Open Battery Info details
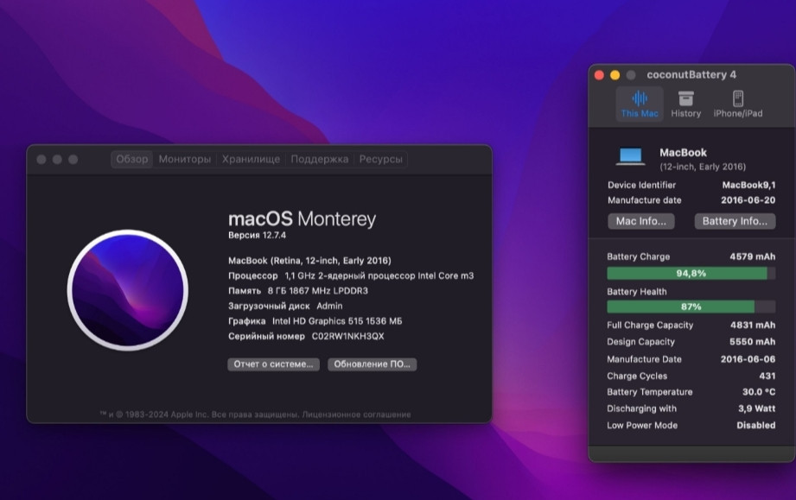 click(x=735, y=221)
